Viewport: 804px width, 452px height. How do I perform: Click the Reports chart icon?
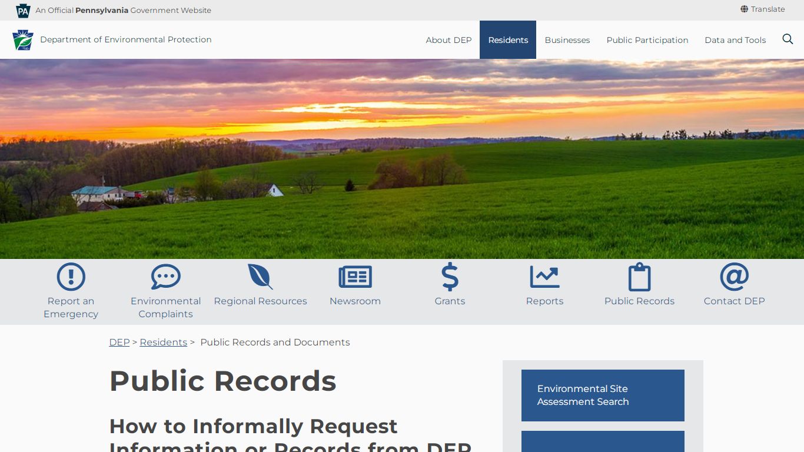[x=544, y=277]
